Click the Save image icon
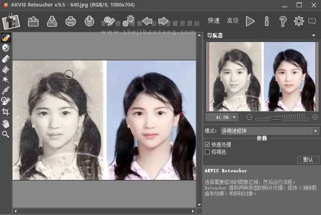321x215 pixels. pos(52,21)
